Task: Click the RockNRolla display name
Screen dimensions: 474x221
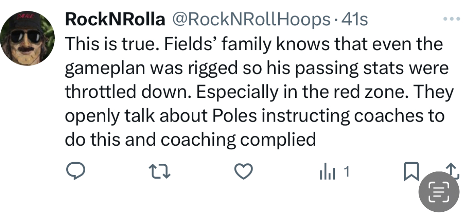Action: pyautogui.click(x=115, y=20)
